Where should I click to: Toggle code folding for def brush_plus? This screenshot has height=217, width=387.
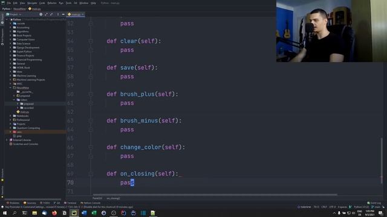coord(91,94)
